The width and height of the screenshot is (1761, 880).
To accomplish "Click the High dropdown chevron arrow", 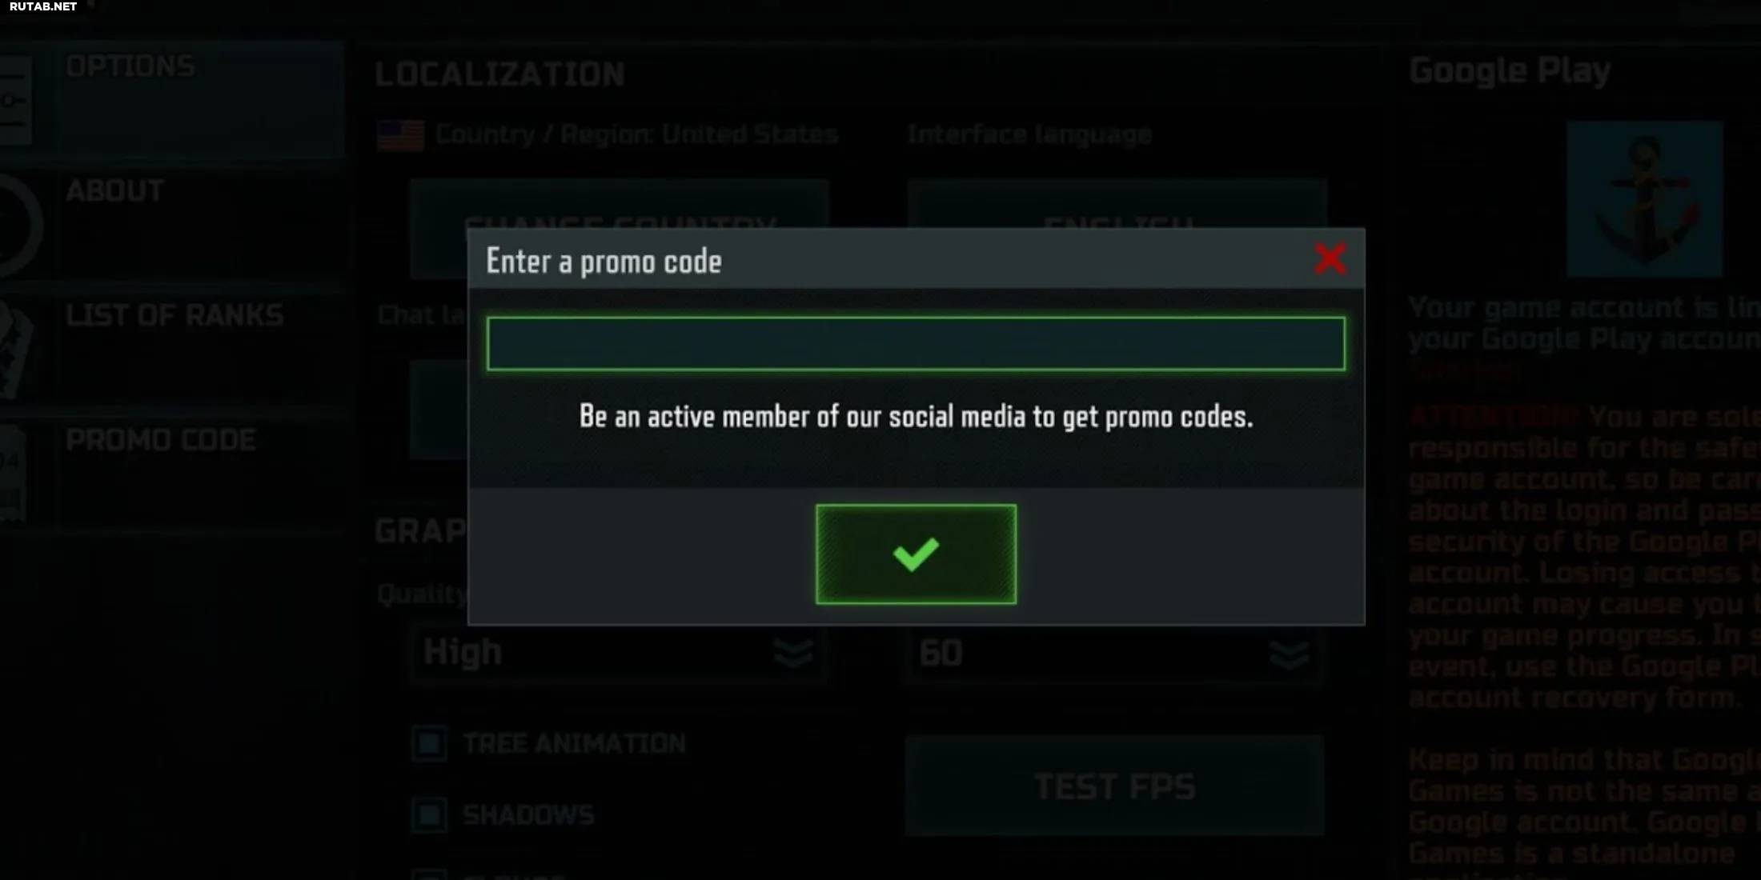I will pos(793,654).
